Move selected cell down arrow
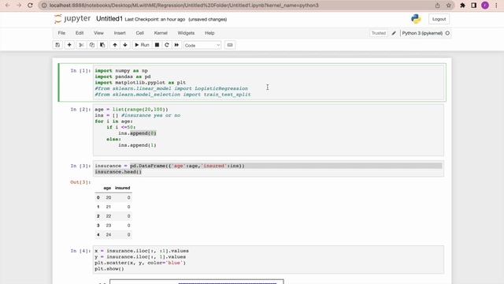The width and height of the screenshot is (504, 284). pyautogui.click(x=125, y=45)
